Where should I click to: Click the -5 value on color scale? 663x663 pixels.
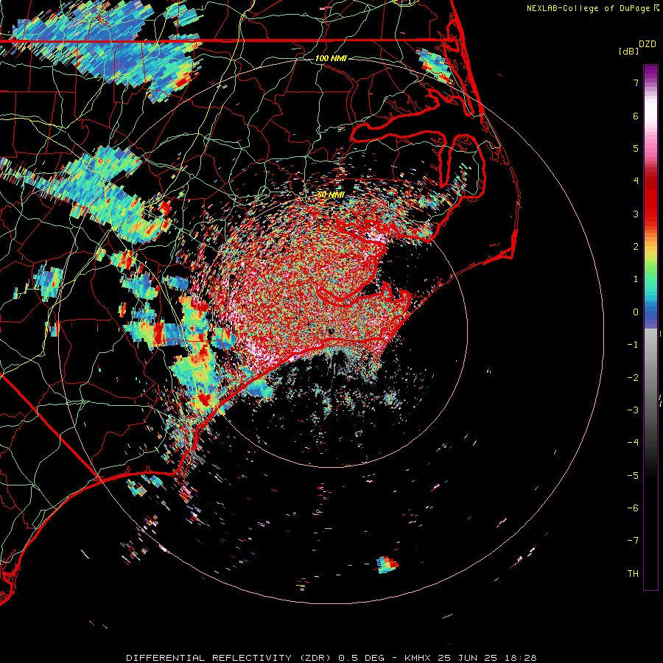click(x=633, y=476)
